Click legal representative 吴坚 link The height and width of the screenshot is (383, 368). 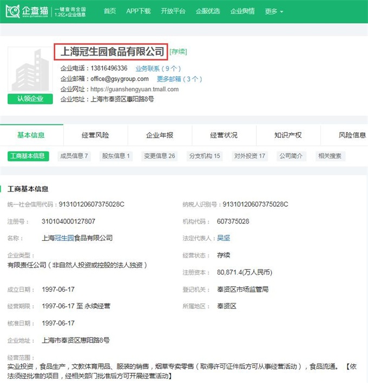coord(224,238)
